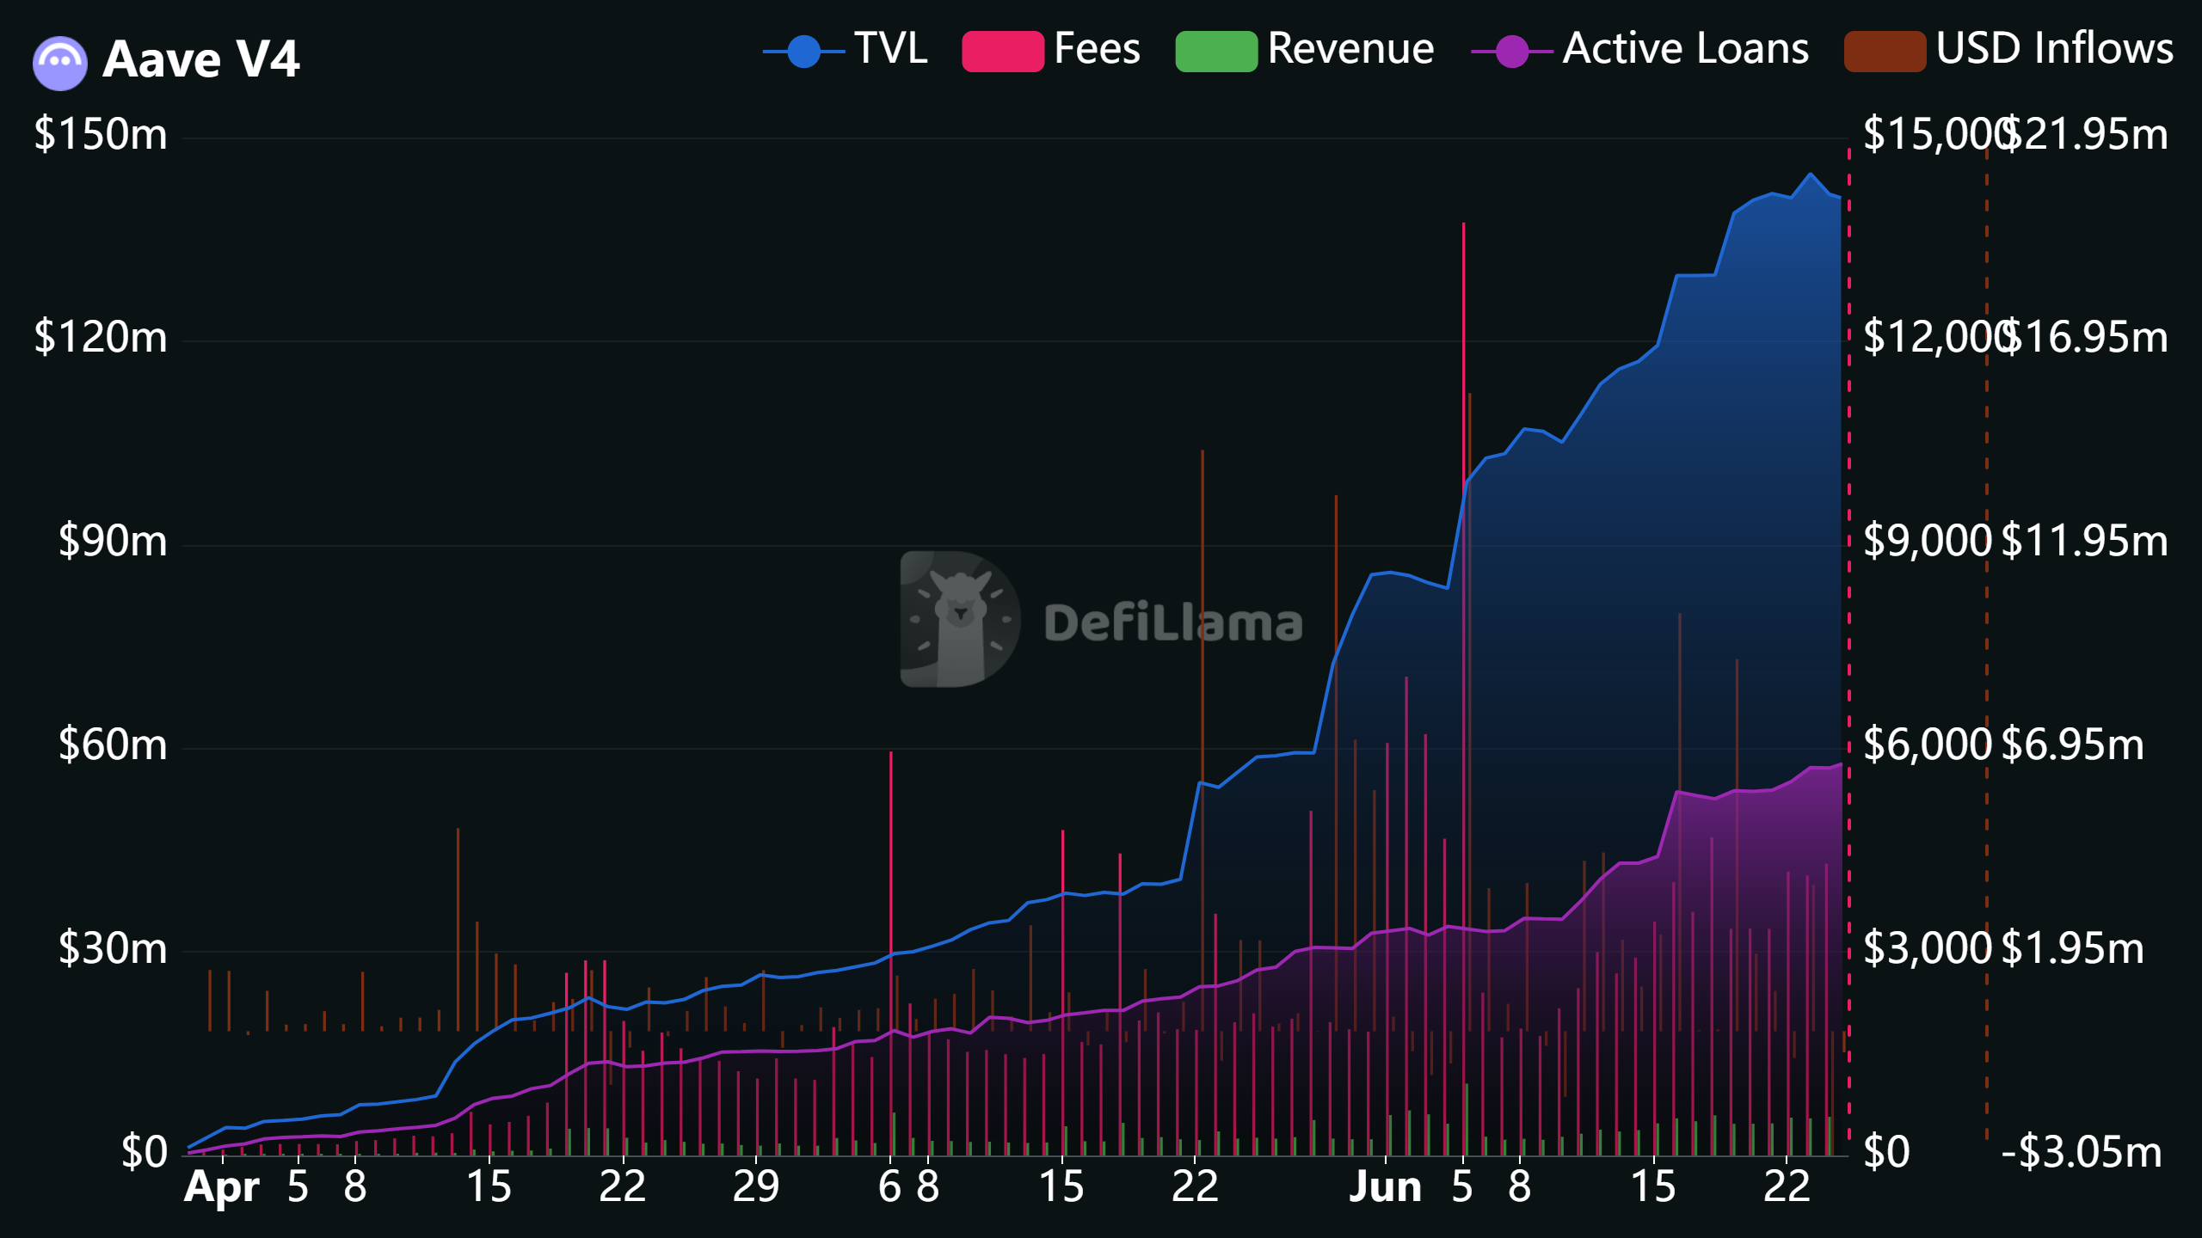Toggle the Revenue series legend label
2202x1238 pixels.
[x=1350, y=48]
